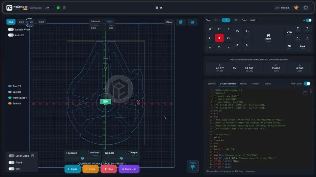
Task: Switch to Top view
Action: click(x=11, y=22)
